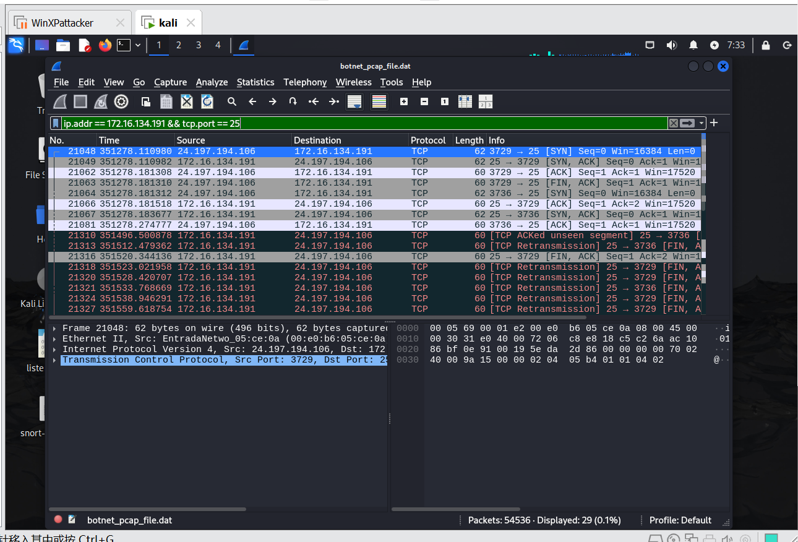Sort packets by the Protocol column
Screen dimensions: 798x542
(431, 140)
